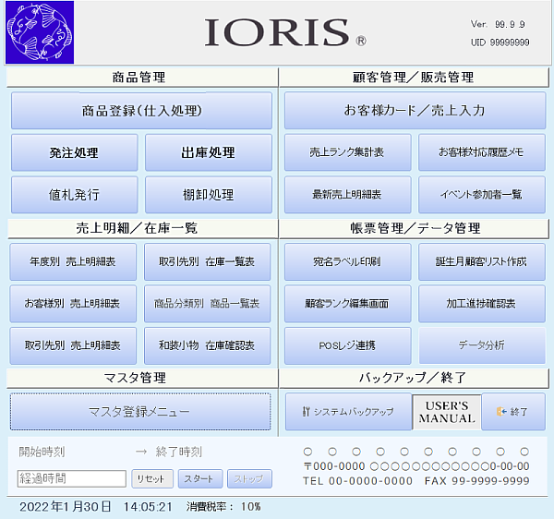Click the マスタ管理 section header
Viewport: 554px width, 519px height.
142,378
